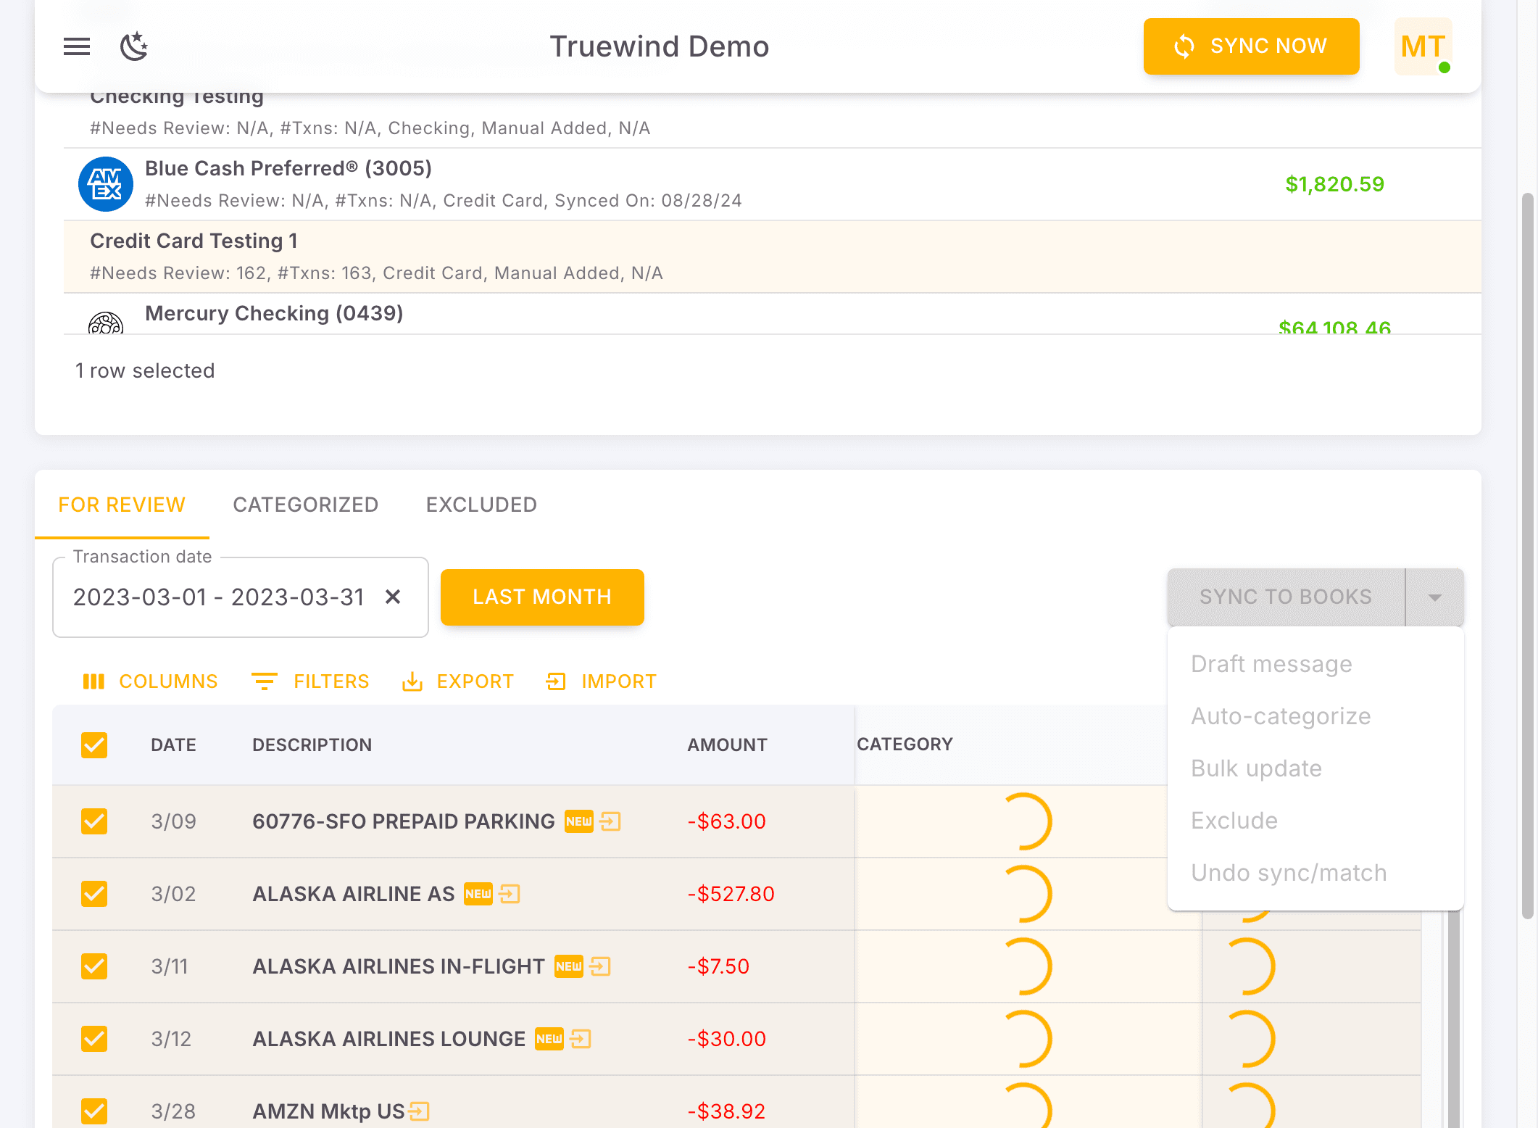1538x1128 pixels.
Task: Choose Undo sync/match from the dropdown
Action: tap(1288, 872)
